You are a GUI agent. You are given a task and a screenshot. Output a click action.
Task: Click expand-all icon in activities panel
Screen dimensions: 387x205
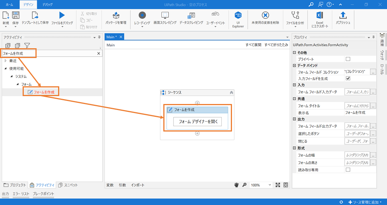tap(8, 45)
